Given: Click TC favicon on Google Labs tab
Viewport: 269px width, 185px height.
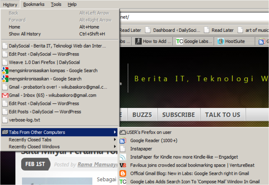Looking at the screenshot, I should click(179, 41).
